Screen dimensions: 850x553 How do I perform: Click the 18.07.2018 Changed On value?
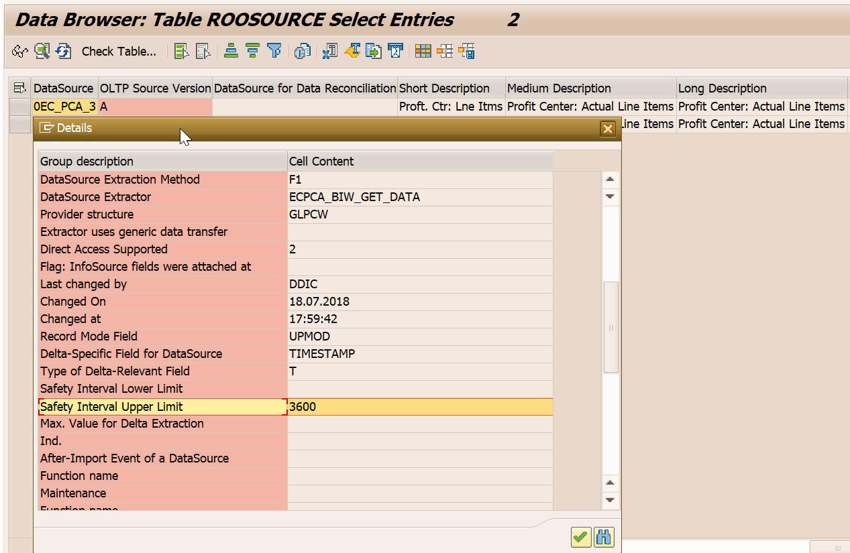coord(420,302)
